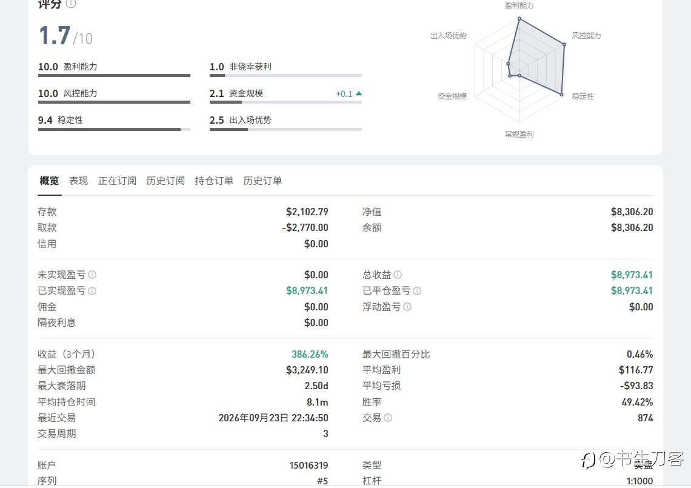Screen dimensions: 691x488
Task: Click the 胜率 value 49.42%
Action: click(x=637, y=402)
